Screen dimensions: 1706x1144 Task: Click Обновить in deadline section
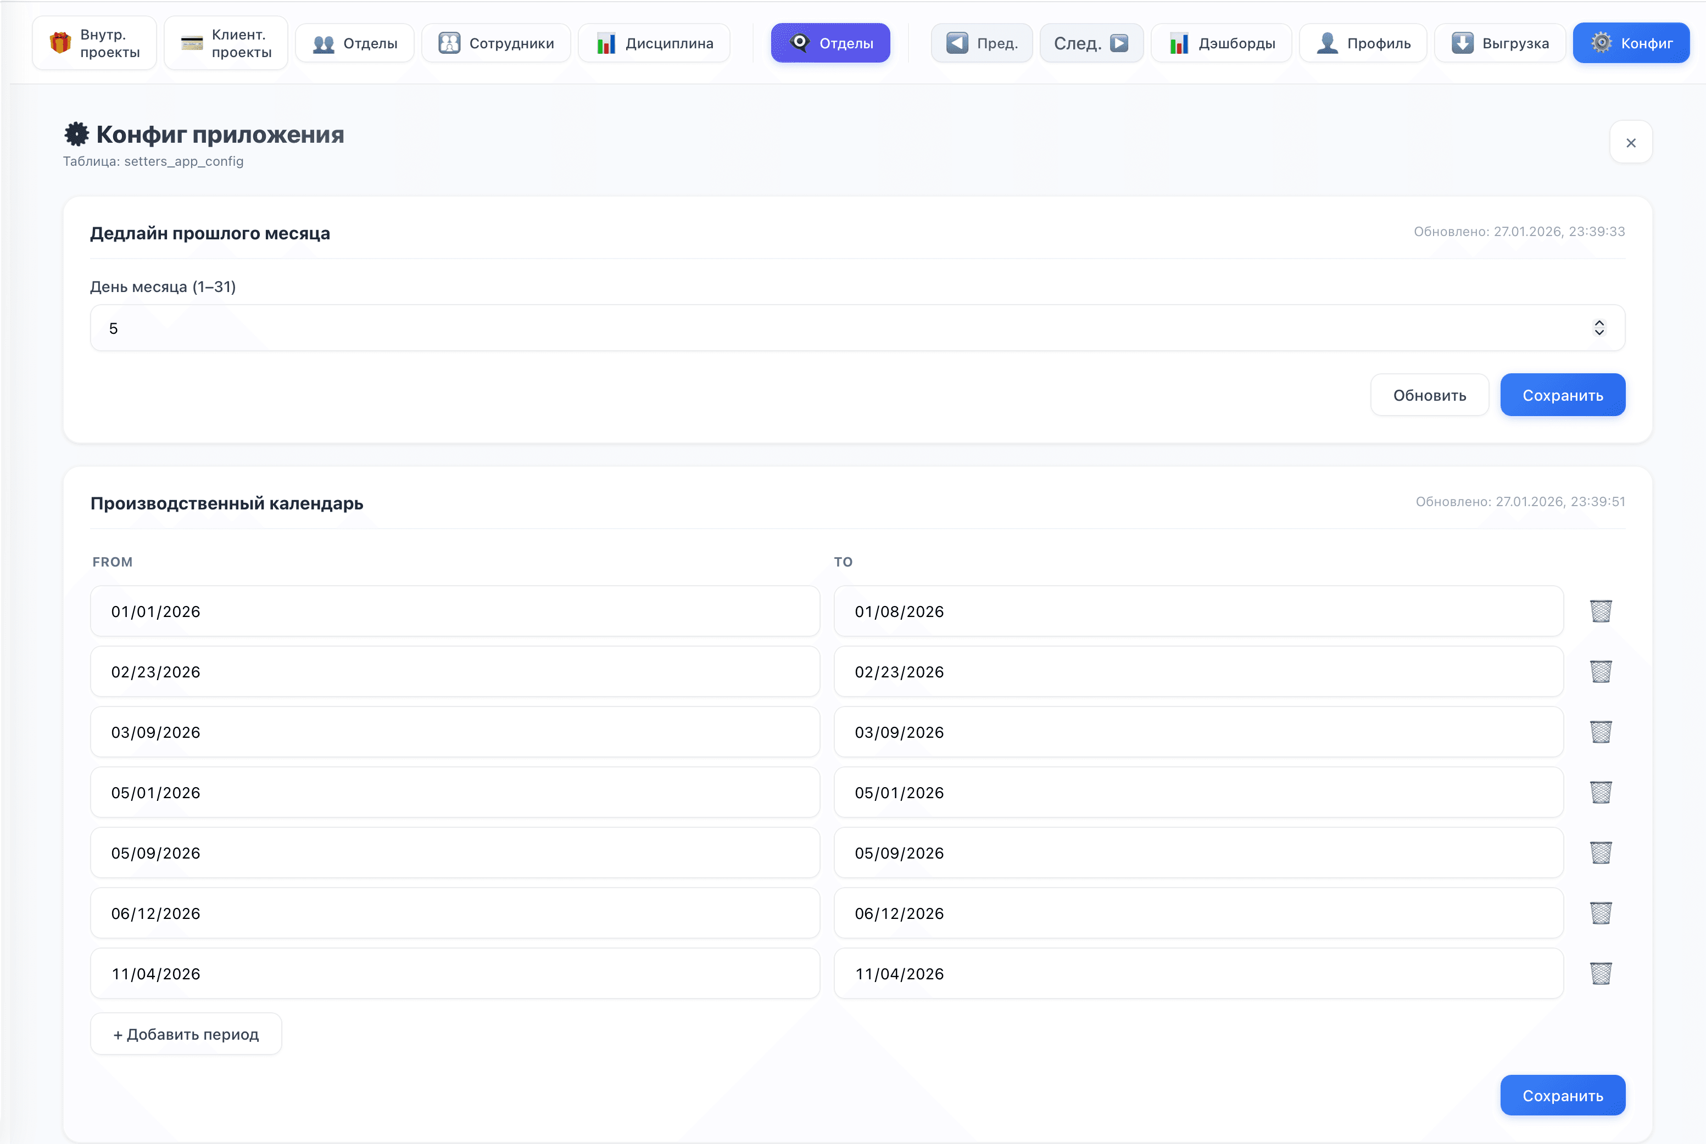(x=1429, y=395)
